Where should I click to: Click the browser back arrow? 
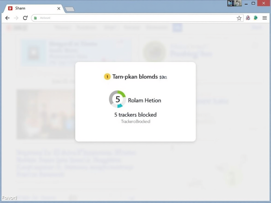pos(7,18)
